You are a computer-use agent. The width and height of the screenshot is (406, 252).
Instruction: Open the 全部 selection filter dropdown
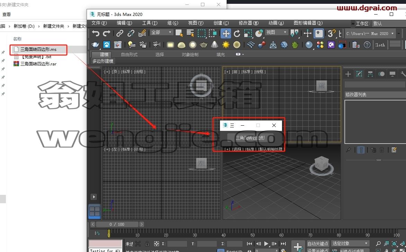161,32
